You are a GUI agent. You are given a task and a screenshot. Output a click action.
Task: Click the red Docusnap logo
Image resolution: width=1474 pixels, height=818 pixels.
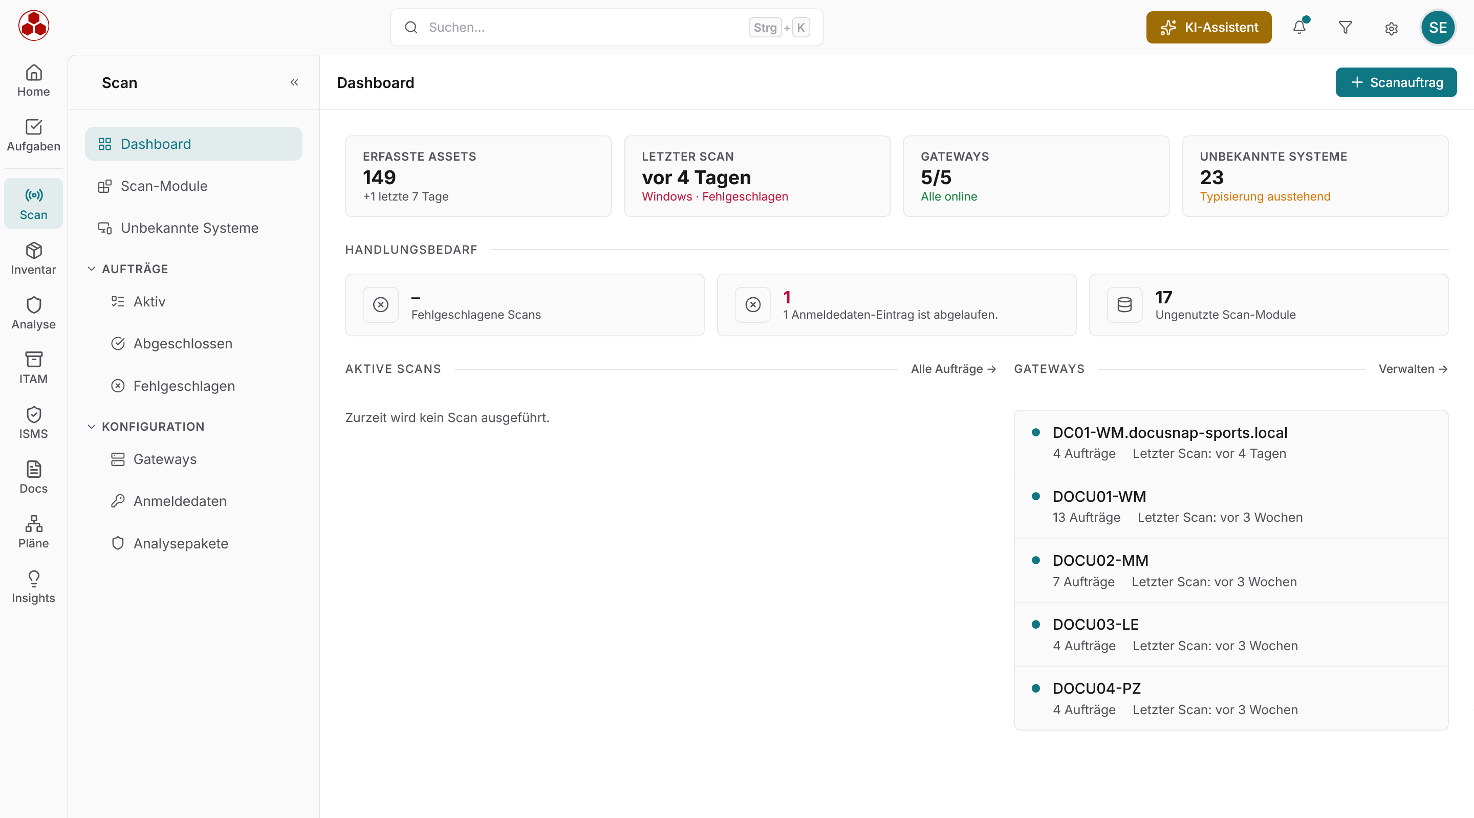coord(33,26)
